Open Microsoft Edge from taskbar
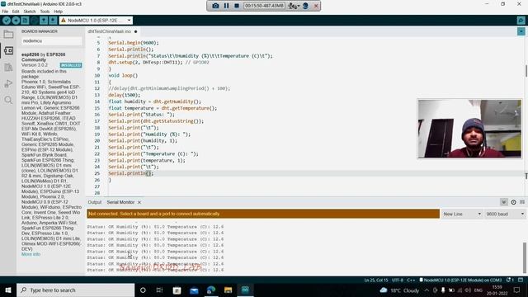The image size is (528, 297). (211, 290)
